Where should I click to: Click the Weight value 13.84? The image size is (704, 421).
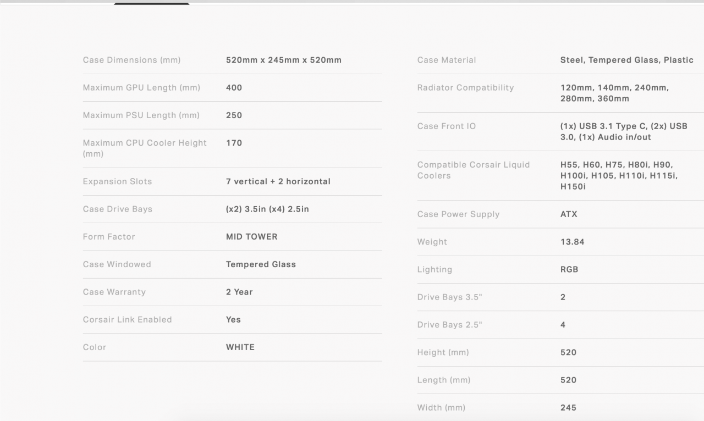[572, 242]
